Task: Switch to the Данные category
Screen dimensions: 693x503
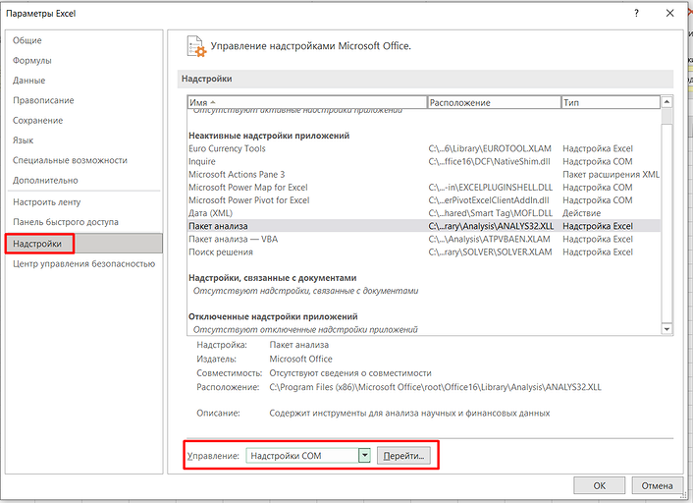Action: (28, 81)
